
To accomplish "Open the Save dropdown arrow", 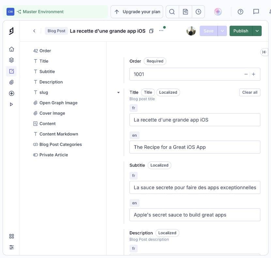I will (222, 31).
